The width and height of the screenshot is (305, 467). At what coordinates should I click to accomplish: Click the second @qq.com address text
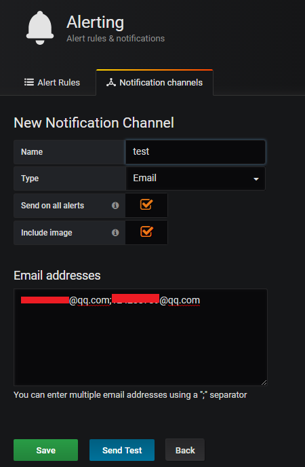point(180,301)
